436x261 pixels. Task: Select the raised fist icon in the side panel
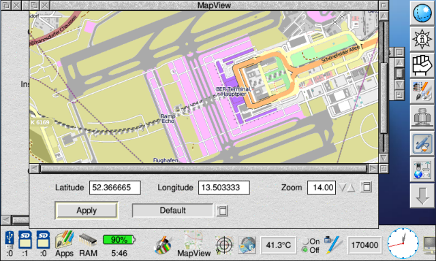click(422, 65)
